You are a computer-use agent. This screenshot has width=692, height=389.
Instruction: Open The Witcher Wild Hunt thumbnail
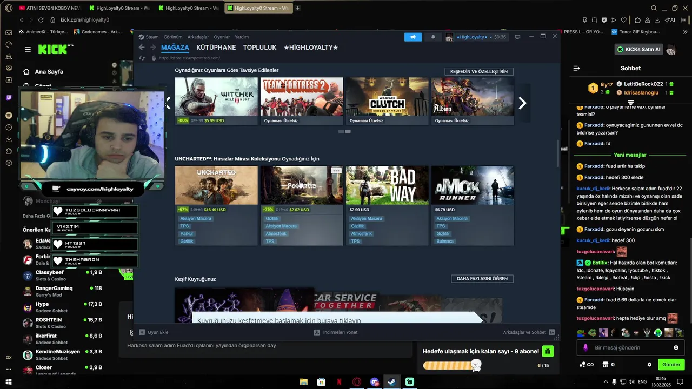tap(216, 97)
